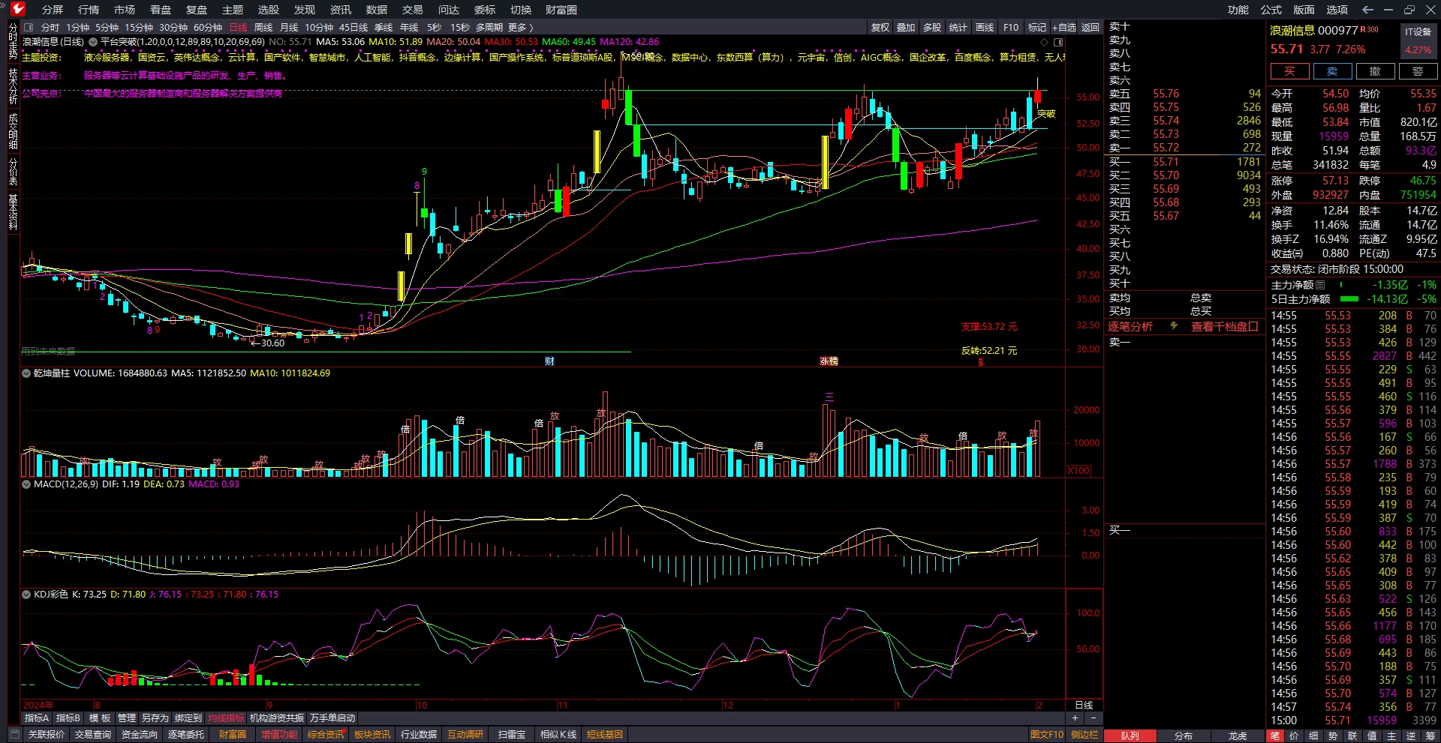The image size is (1441, 743).
Task: Select the 笔 tick view tab
Action: tap(1275, 736)
